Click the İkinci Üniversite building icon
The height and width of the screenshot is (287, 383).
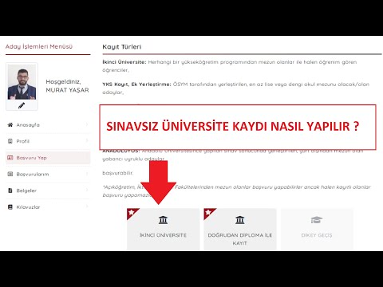[x=163, y=220]
